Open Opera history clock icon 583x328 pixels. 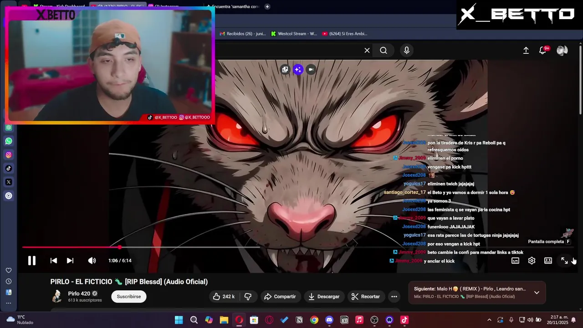[x=9, y=282]
